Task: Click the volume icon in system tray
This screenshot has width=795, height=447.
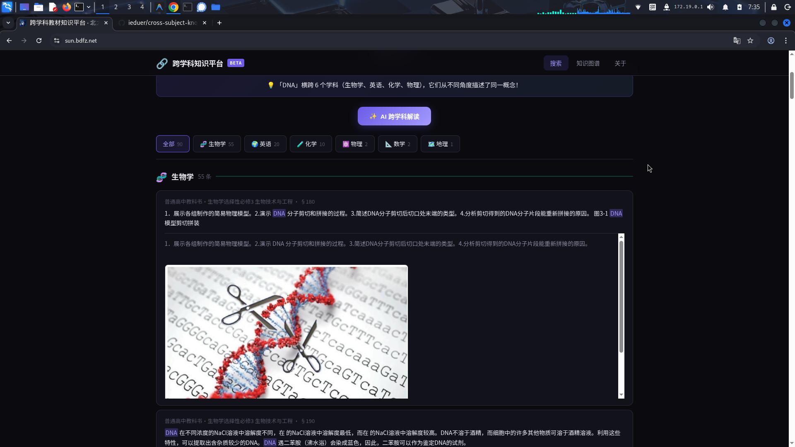Action: [711, 7]
